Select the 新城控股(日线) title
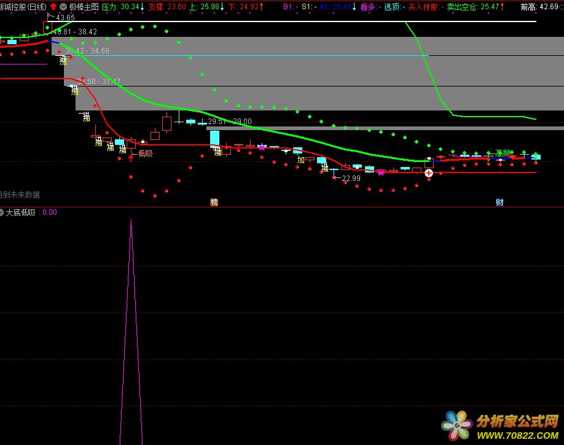The width and height of the screenshot is (564, 445). pos(23,7)
